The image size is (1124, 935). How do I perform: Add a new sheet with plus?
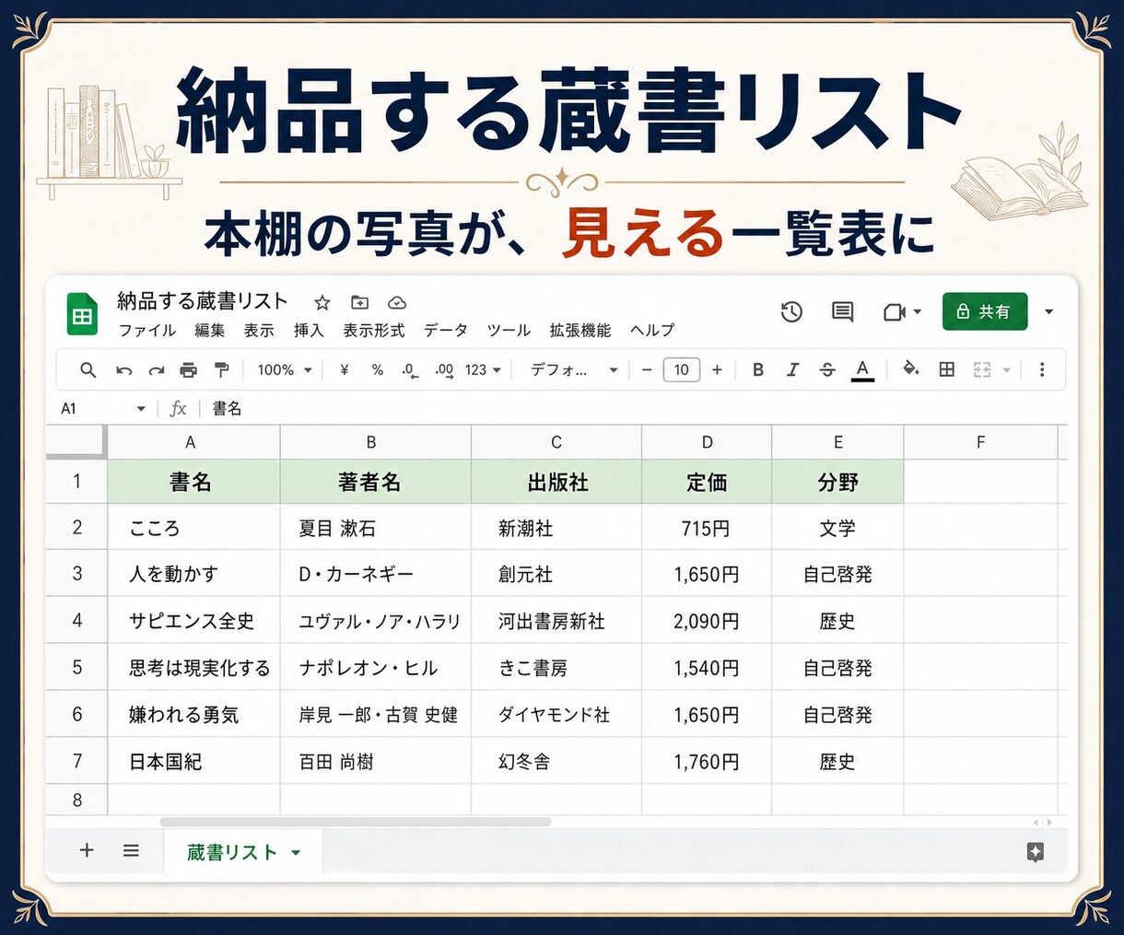(87, 850)
